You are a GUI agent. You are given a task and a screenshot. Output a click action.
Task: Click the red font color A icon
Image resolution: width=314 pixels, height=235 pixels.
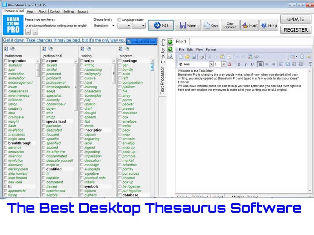[230, 64]
